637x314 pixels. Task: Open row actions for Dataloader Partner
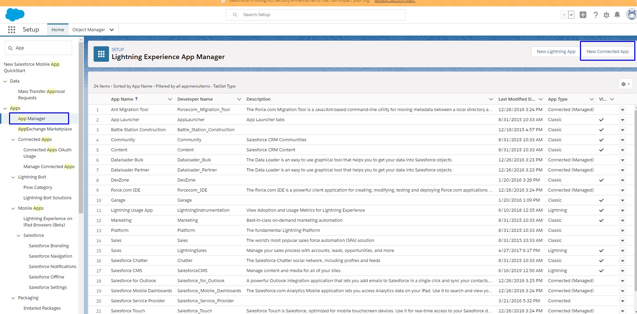(623, 170)
